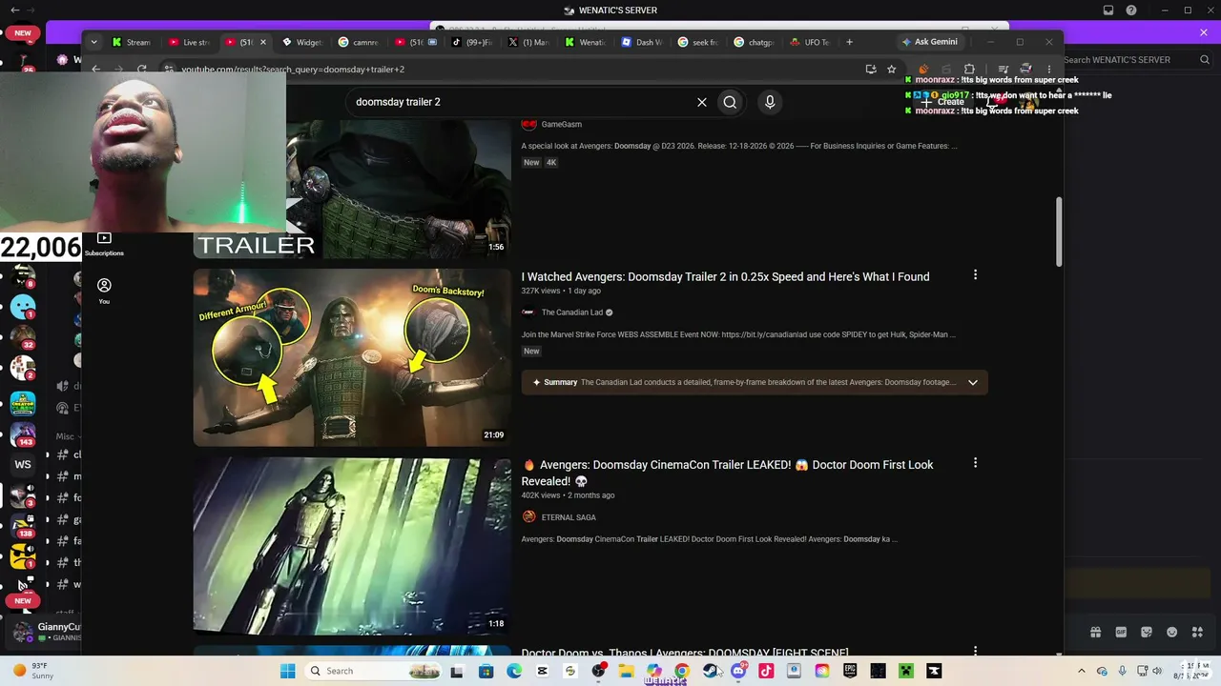Play the Canadian Lad Doomsday breakdown thumbnail

(x=352, y=357)
